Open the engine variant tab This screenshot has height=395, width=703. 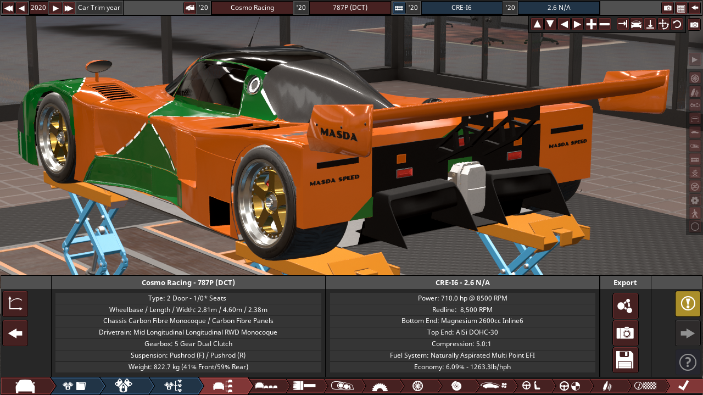click(x=124, y=386)
